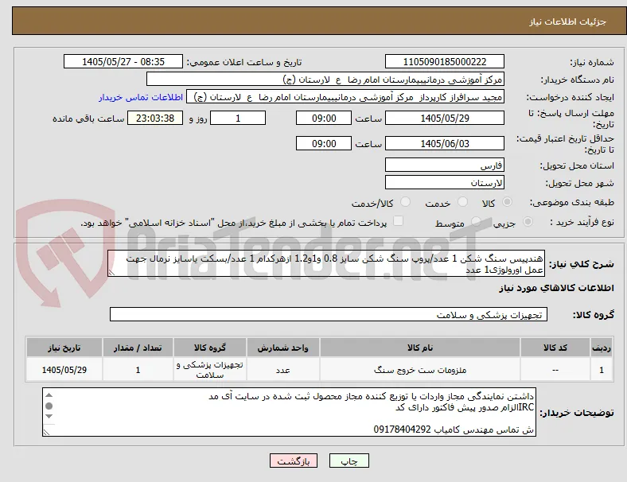Click the price validity date 1405/06/03 field
The image size is (627, 482).
click(x=444, y=143)
